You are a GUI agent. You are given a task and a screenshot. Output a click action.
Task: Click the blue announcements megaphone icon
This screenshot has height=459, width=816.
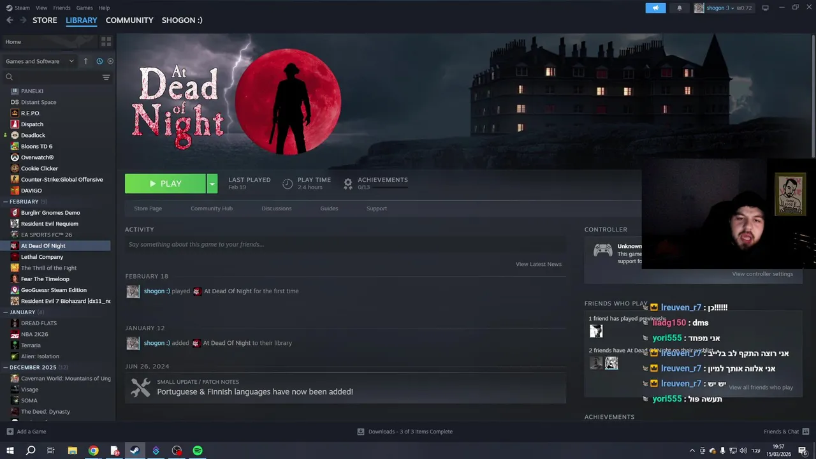pos(655,8)
